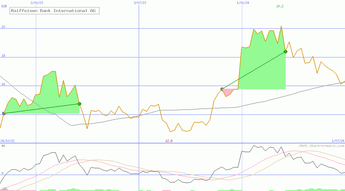The image size is (345, 191).
Task: Click the 20 price axis label
Action: tap(4, 27)
